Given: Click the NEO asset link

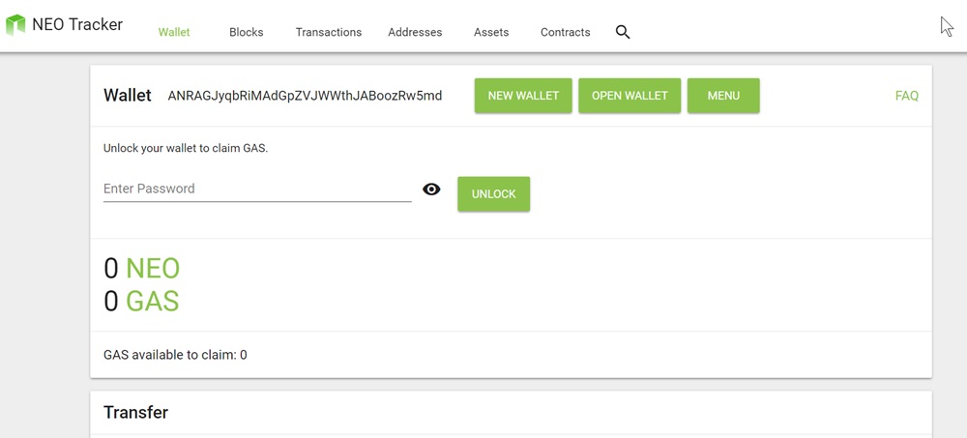Looking at the screenshot, I should [x=153, y=268].
